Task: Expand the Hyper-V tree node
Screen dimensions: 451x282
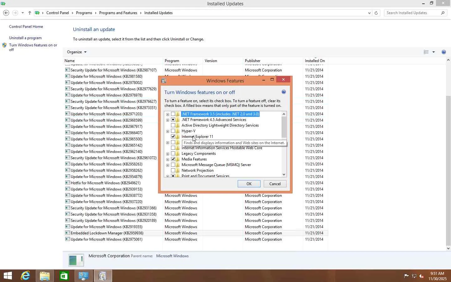Action: point(168,131)
